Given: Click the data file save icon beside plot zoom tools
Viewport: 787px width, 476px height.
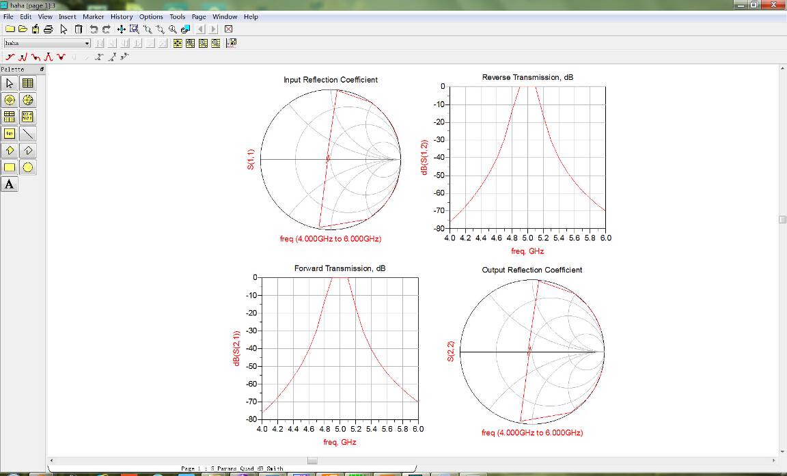Looking at the screenshot, I should click(232, 43).
